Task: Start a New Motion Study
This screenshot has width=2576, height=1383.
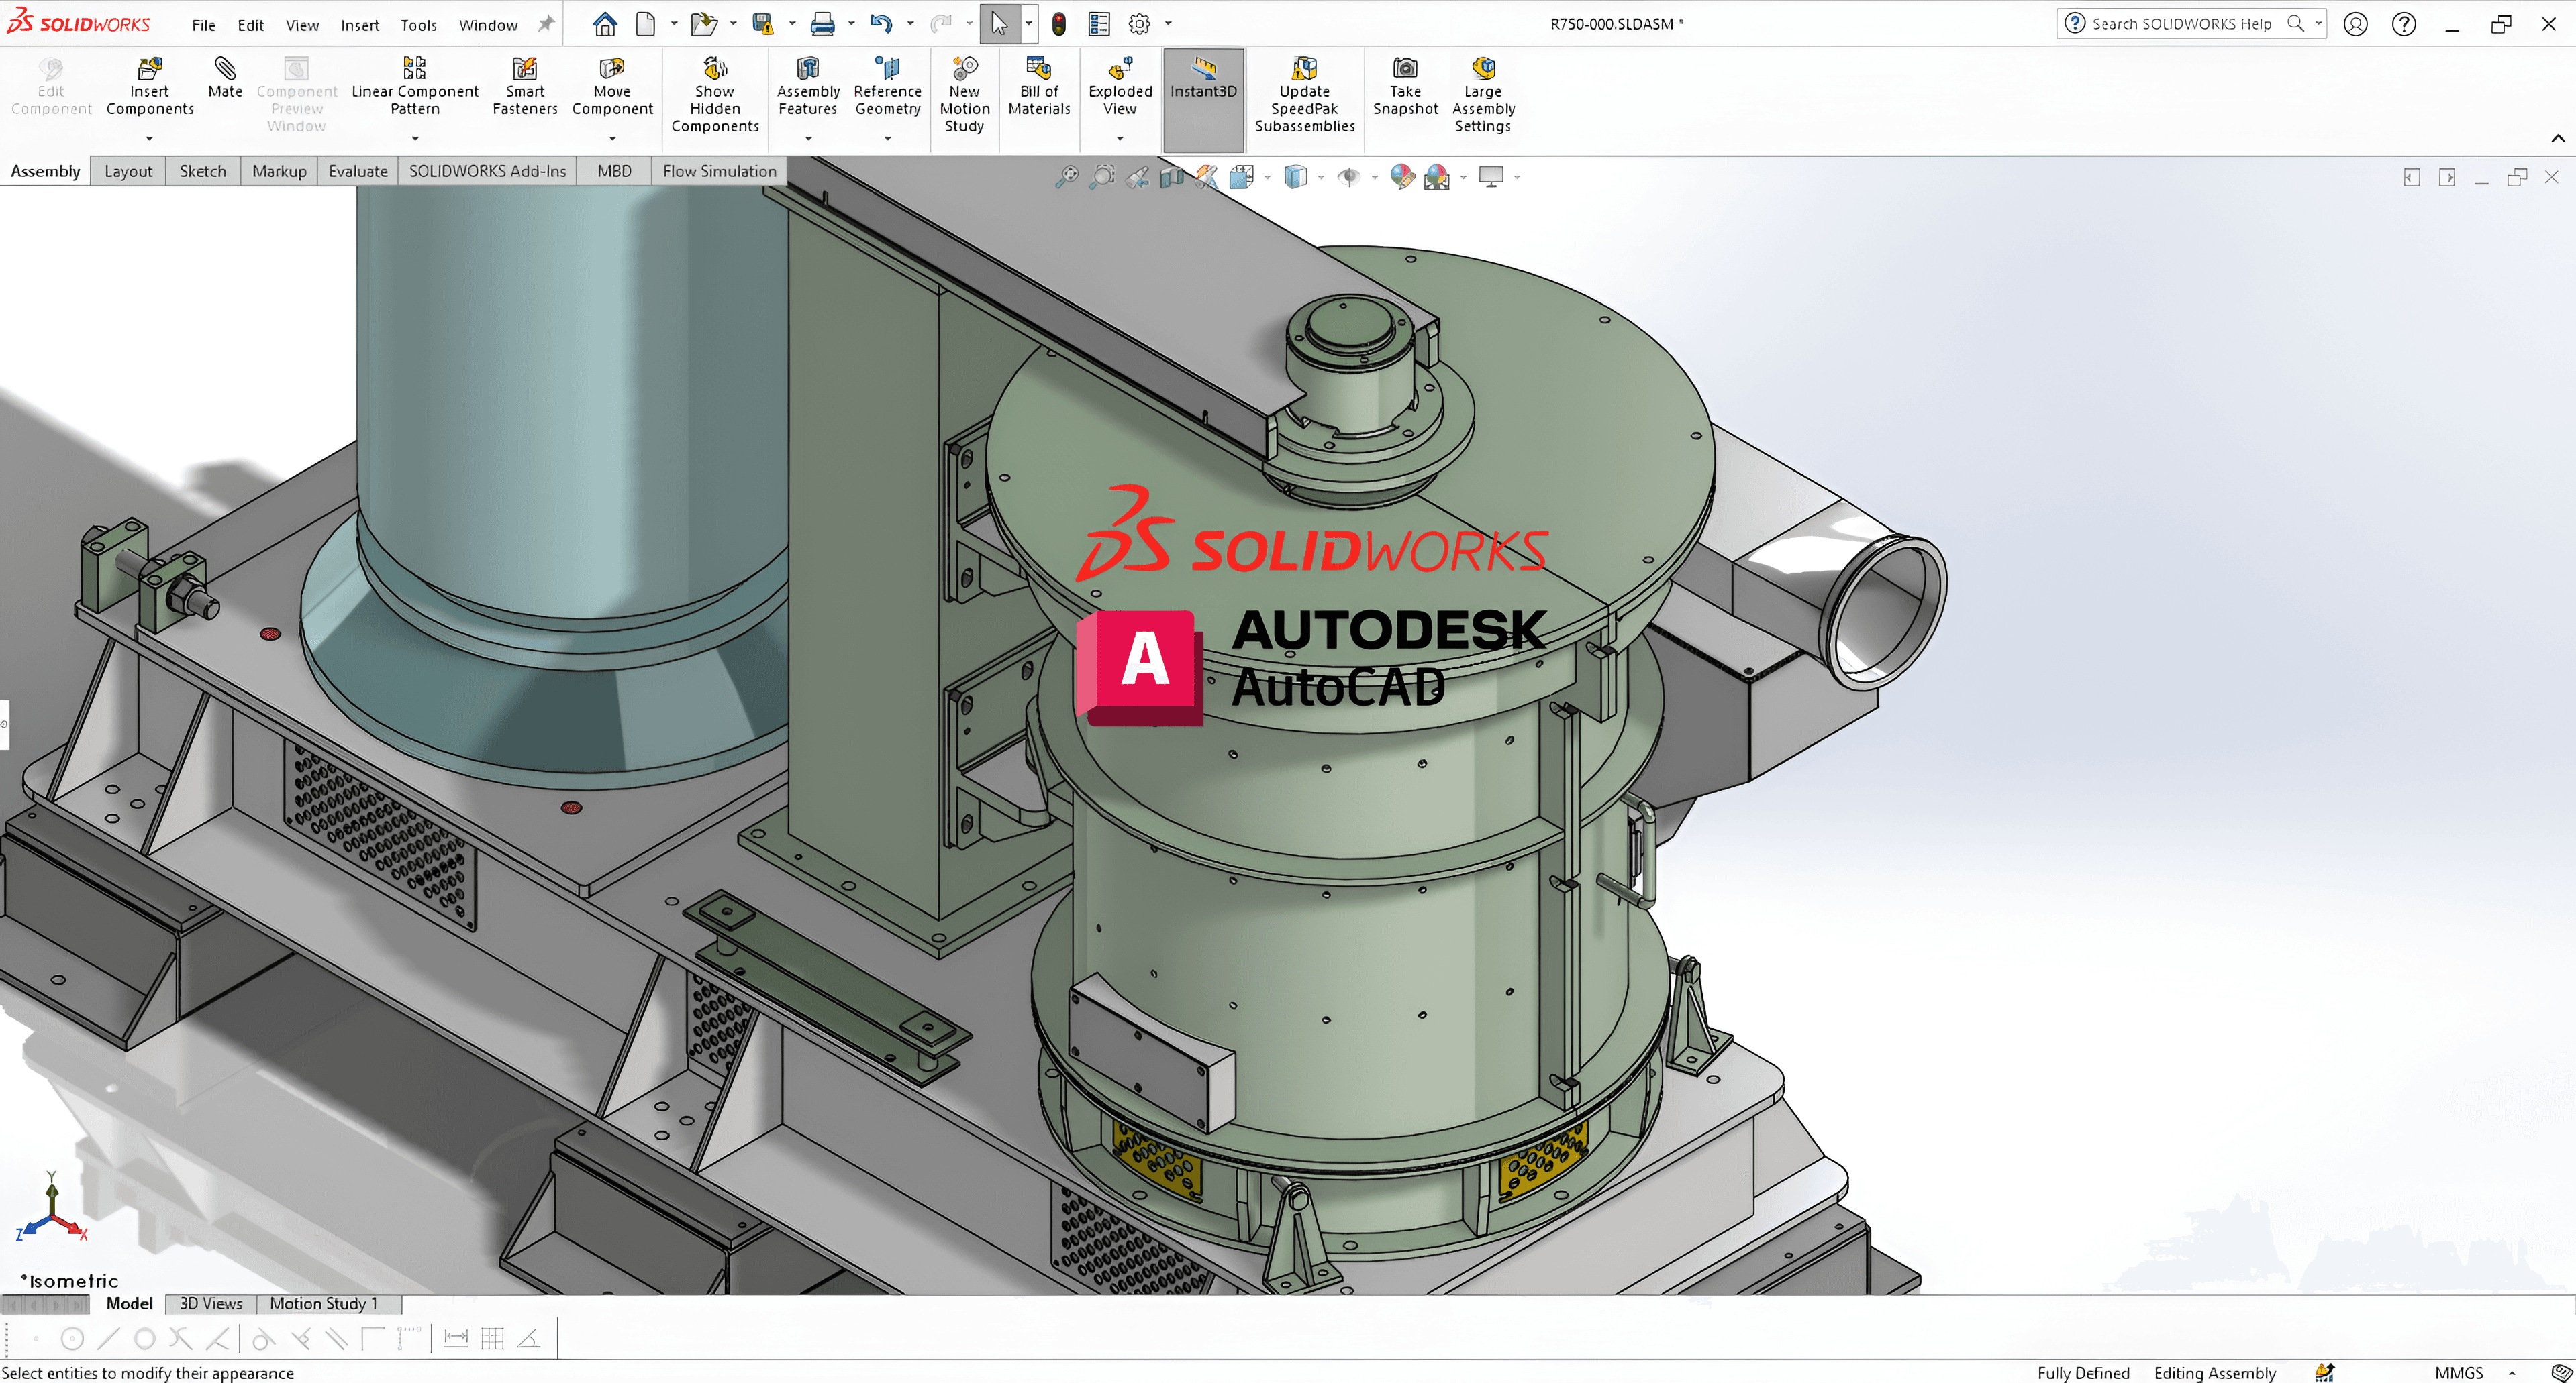Action: click(x=964, y=95)
